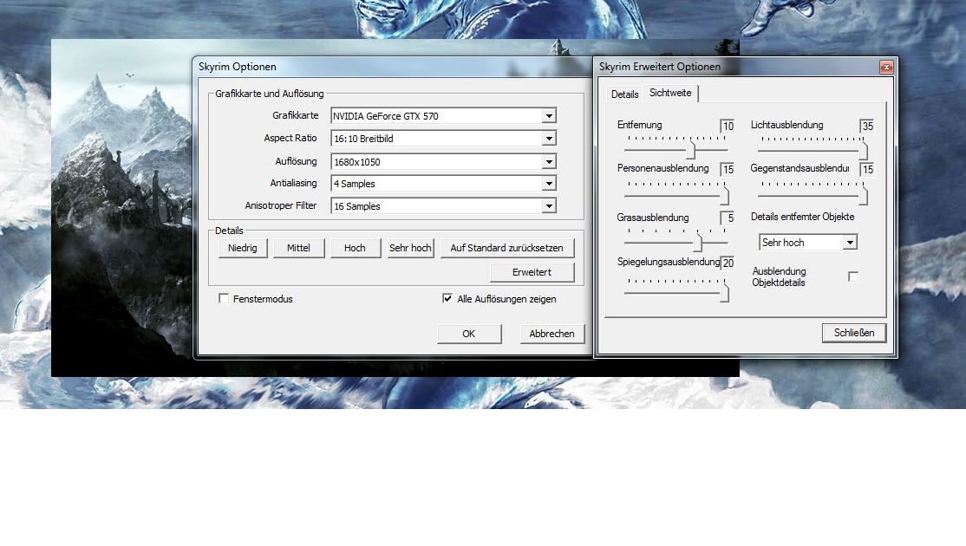Viewport: 966px width, 546px height.
Task: Open the Erweitert options
Action: pos(532,272)
